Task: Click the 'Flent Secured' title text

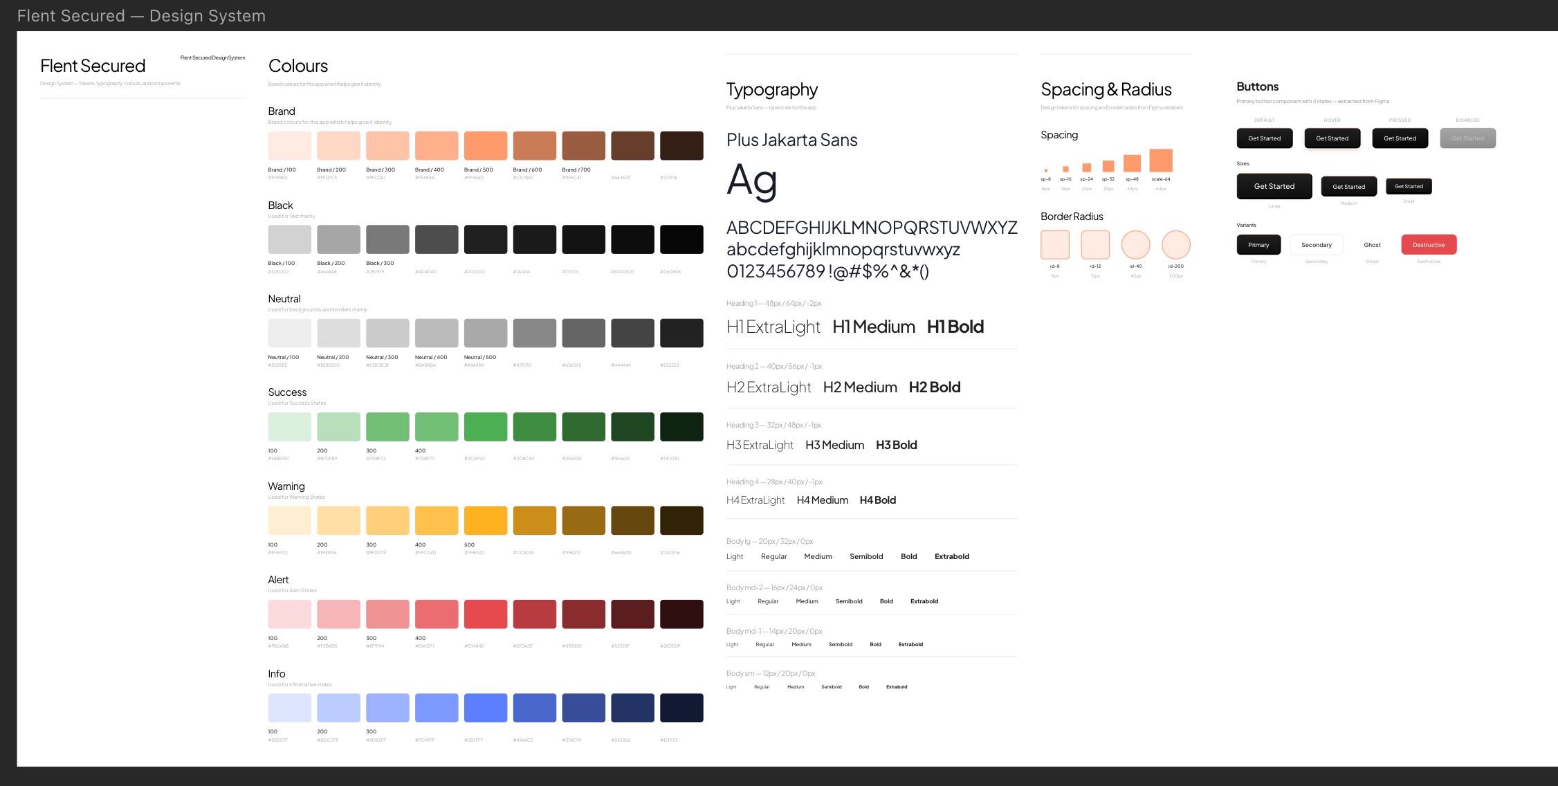Action: [x=93, y=66]
